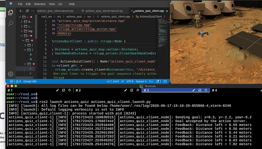Image resolution: width=262 pixels, height=149 pixels.
Task: Open the View menu
Action: pyautogui.click(x=52, y=4)
